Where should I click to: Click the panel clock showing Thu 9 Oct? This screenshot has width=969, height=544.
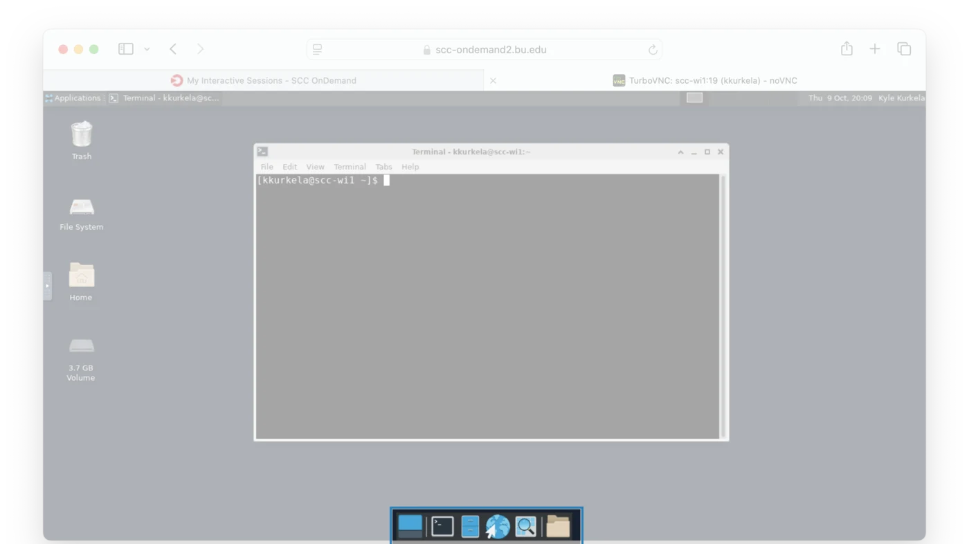click(840, 98)
